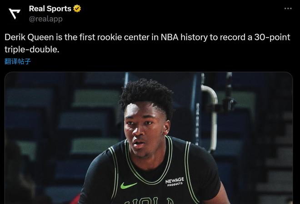This screenshot has width=300, height=204.
Task: Open the three-dot more options menu
Action: (x=288, y=9)
